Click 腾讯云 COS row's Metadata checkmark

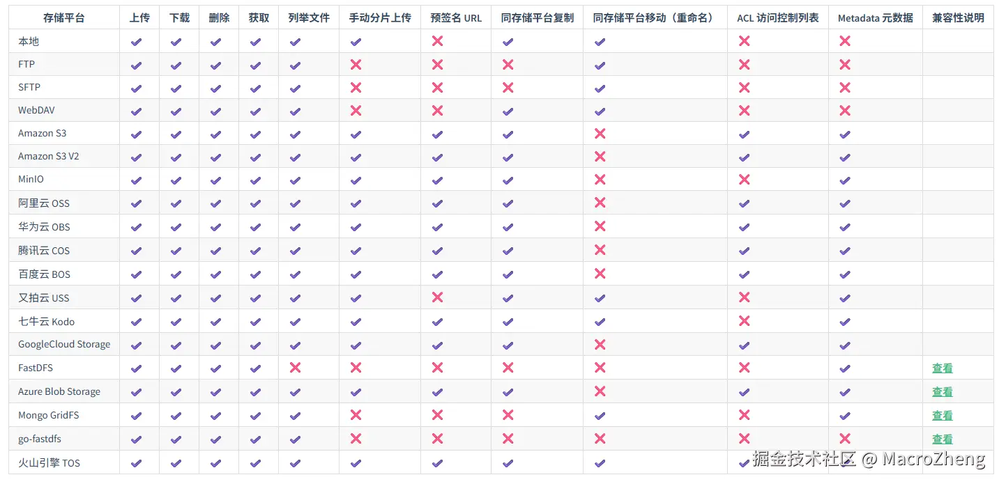click(845, 251)
